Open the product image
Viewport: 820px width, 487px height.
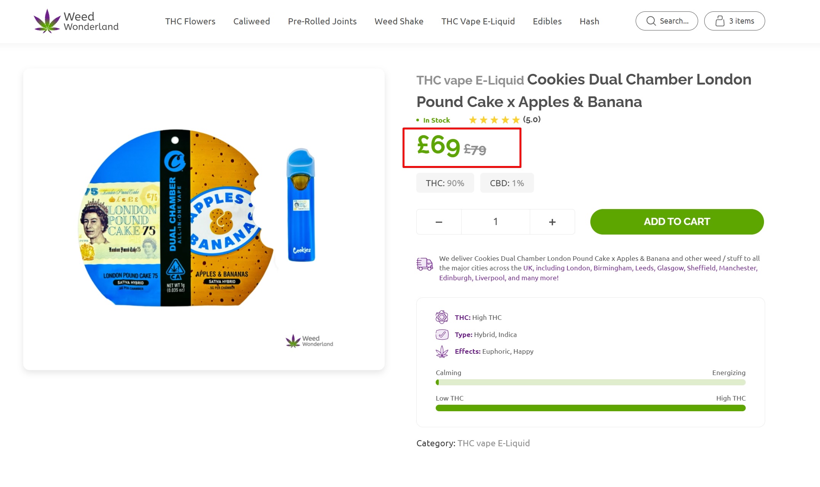click(204, 219)
